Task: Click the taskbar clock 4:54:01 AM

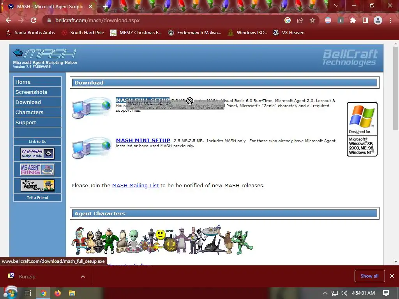Action: [364, 293]
